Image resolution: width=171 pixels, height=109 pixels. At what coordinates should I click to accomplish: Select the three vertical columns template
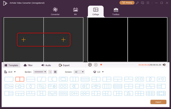[74, 79]
